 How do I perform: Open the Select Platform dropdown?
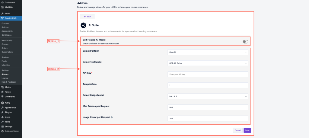click(x=208, y=52)
